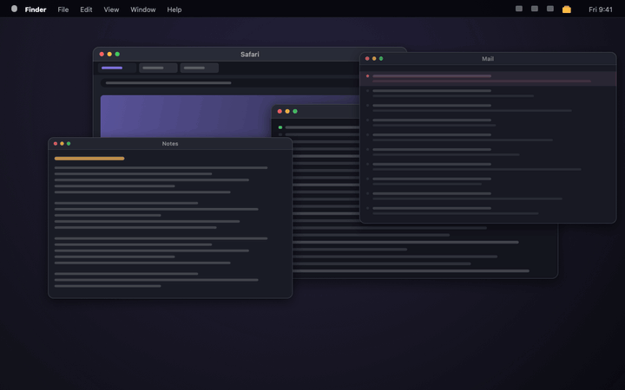Click the Fri 9:41 menu bar clock
The image size is (625, 390).
(601, 10)
